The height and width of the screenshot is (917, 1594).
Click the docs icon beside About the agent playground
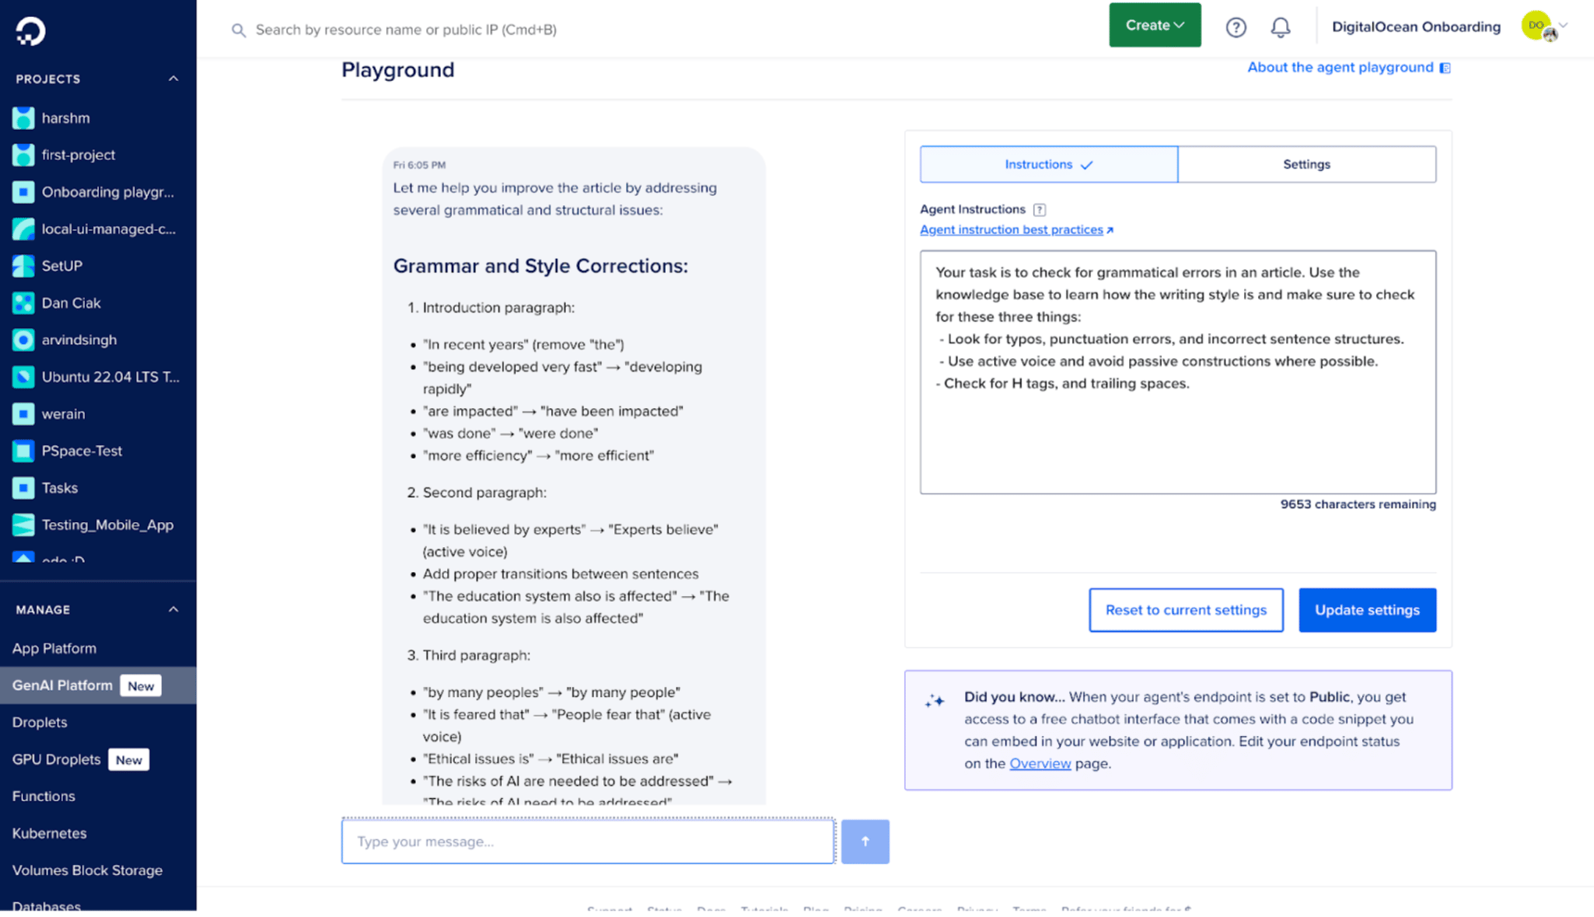tap(1445, 68)
